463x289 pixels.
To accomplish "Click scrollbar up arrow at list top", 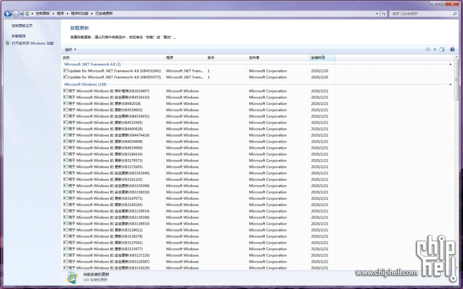I will click(456, 57).
